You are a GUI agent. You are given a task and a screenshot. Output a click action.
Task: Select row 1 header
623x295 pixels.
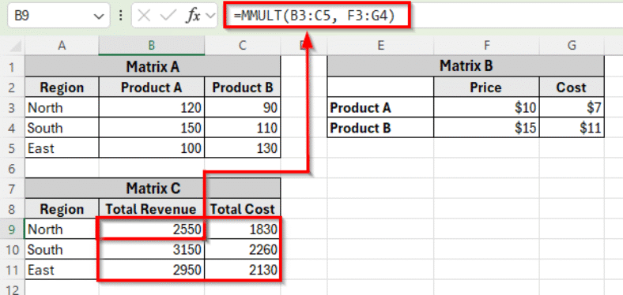(12, 66)
